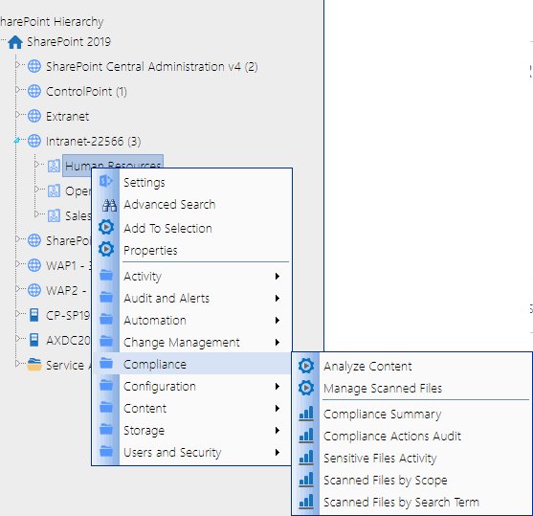Click the chart icon beside Compliance Summary
This screenshot has width=533, height=516.
pyautogui.click(x=306, y=414)
